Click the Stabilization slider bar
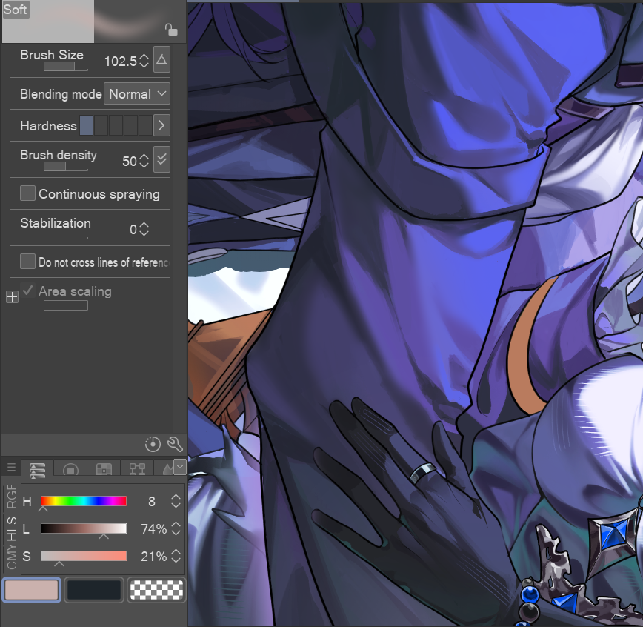643x627 pixels. pyautogui.click(x=66, y=234)
